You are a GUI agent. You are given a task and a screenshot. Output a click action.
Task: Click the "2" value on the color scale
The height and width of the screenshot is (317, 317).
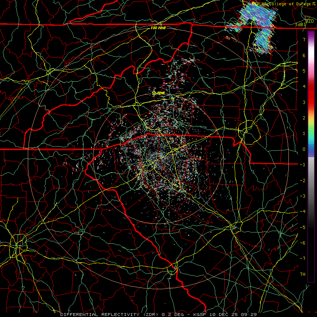click(x=304, y=118)
